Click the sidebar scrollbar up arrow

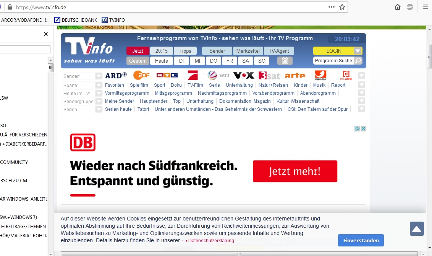coord(50,60)
